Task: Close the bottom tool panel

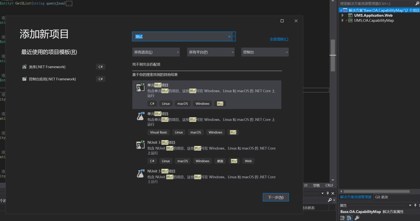Action: [x=333, y=193]
